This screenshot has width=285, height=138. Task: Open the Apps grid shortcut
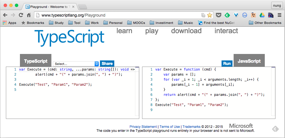point(10,23)
